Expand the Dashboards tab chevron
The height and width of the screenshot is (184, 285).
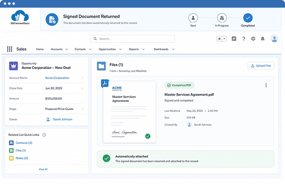point(173,49)
